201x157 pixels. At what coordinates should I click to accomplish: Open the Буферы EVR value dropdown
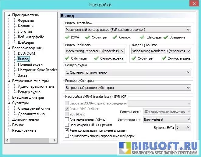pyautogui.click(x=183, y=127)
